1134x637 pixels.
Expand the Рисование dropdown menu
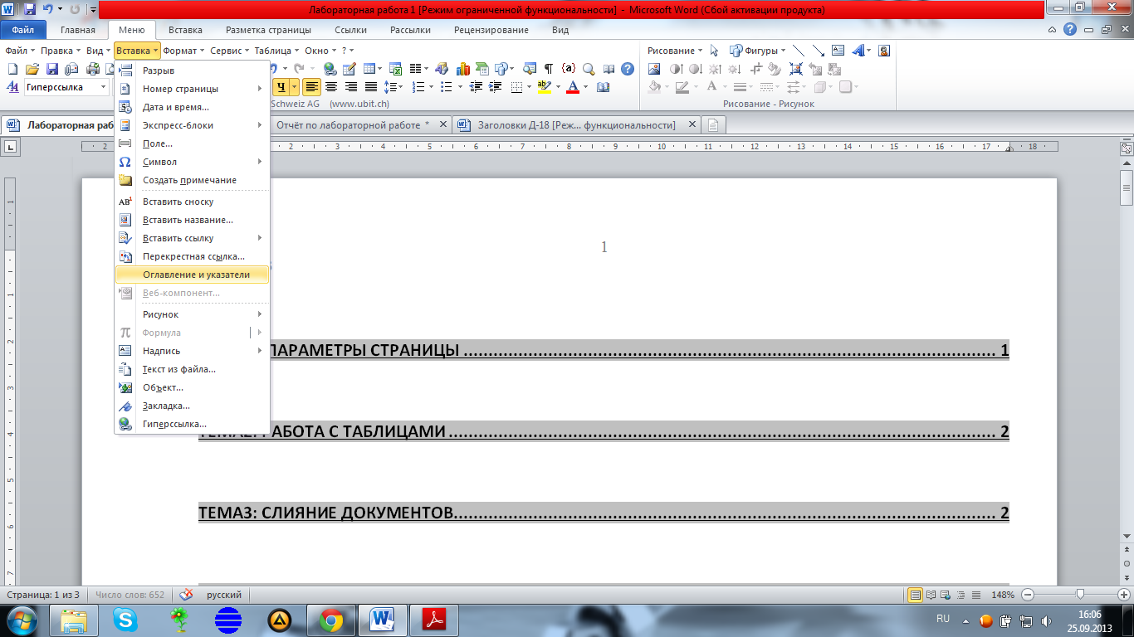click(x=675, y=51)
